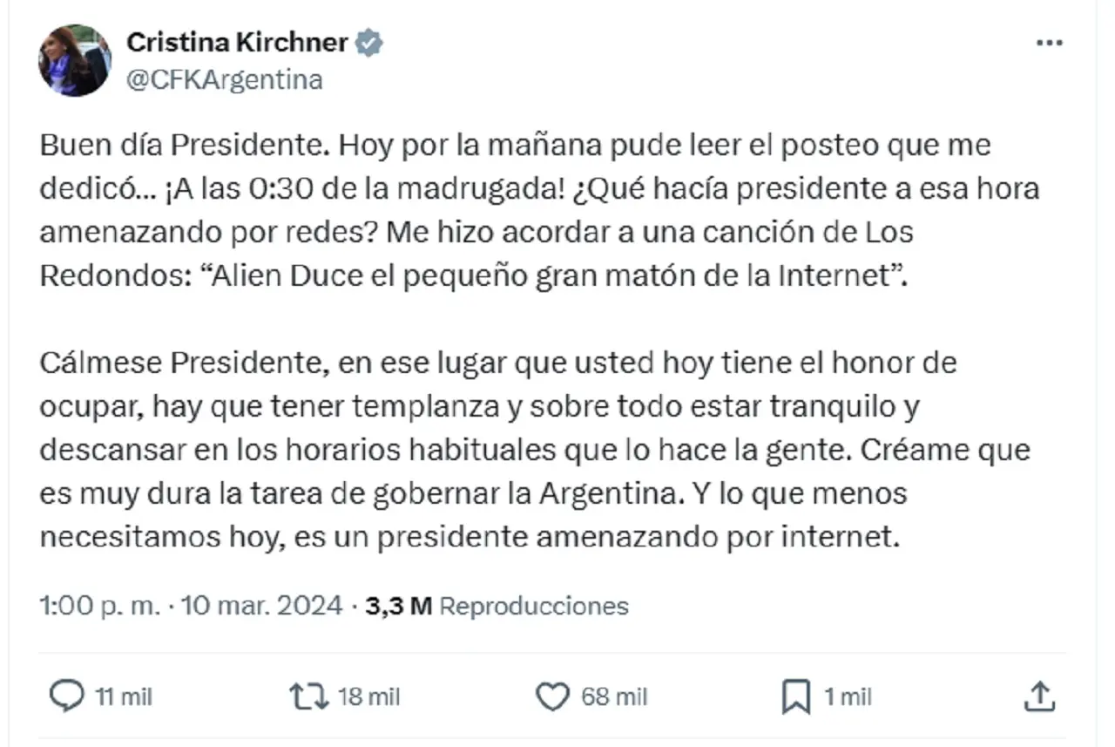Viewport: 1115px width, 747px height.
Task: Like the post with the heart icon
Action: click(x=551, y=696)
